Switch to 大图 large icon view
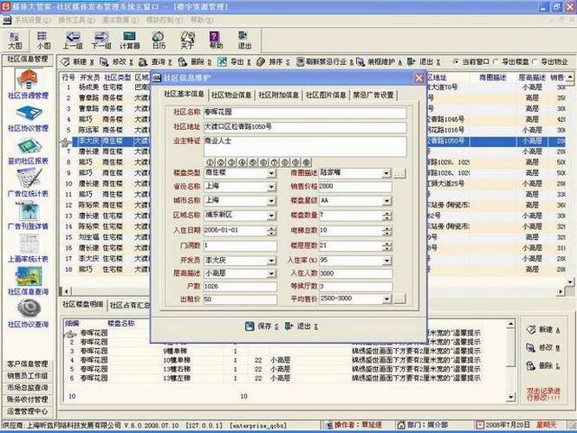This screenshot has height=433, width=577. click(x=15, y=40)
